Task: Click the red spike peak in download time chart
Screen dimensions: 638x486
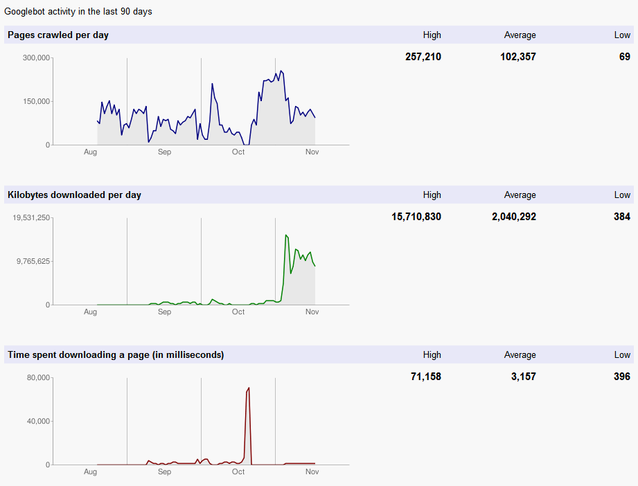Action: click(x=248, y=388)
